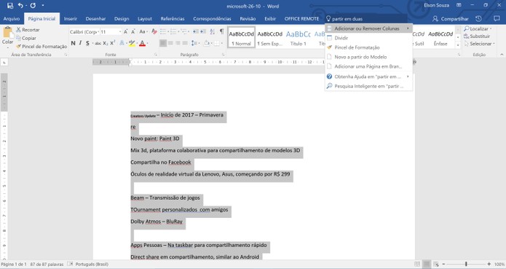Open the font name dropdown showing Calibri

coord(84,31)
